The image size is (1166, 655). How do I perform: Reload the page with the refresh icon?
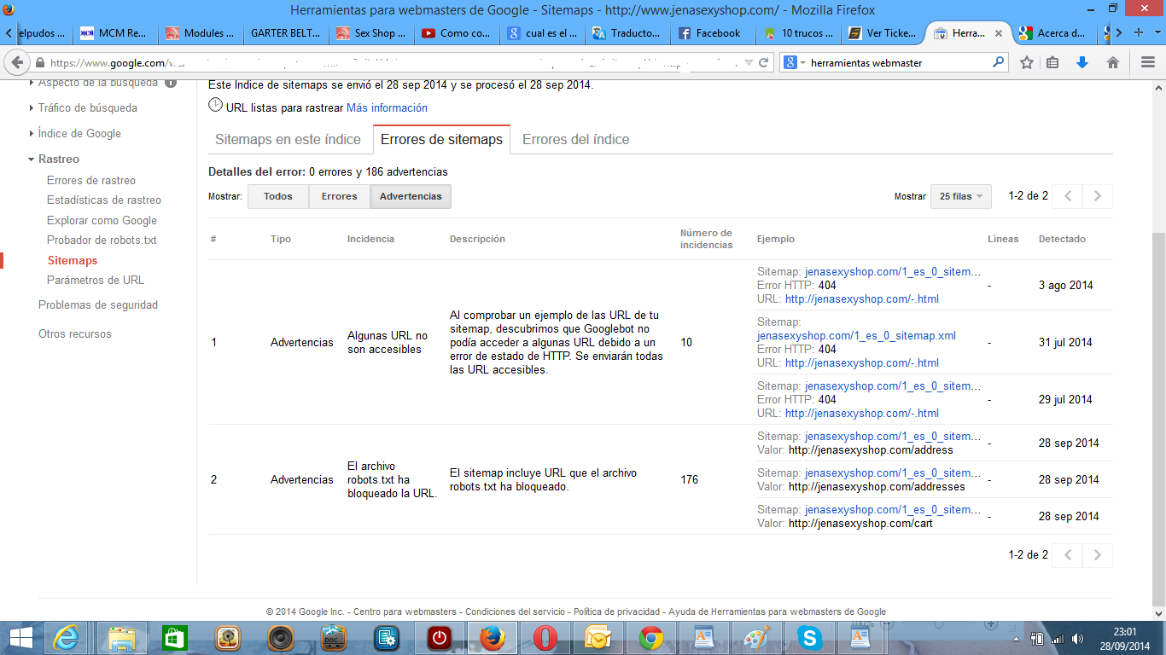click(x=764, y=62)
